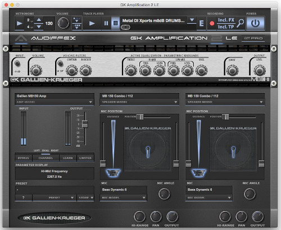The height and width of the screenshot is (230, 281).
Task: Toggle the Voicing Filters low cut switch
Action: point(60,63)
